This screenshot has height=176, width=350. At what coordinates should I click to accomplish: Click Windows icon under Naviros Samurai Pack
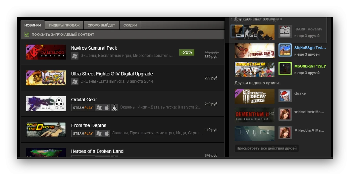point(75,56)
